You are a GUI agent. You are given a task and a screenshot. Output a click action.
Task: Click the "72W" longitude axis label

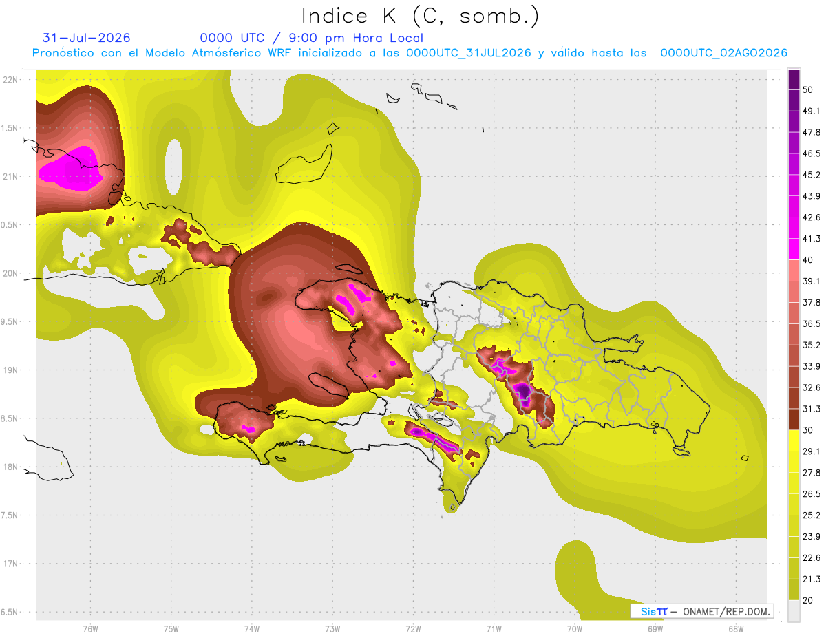[413, 628]
